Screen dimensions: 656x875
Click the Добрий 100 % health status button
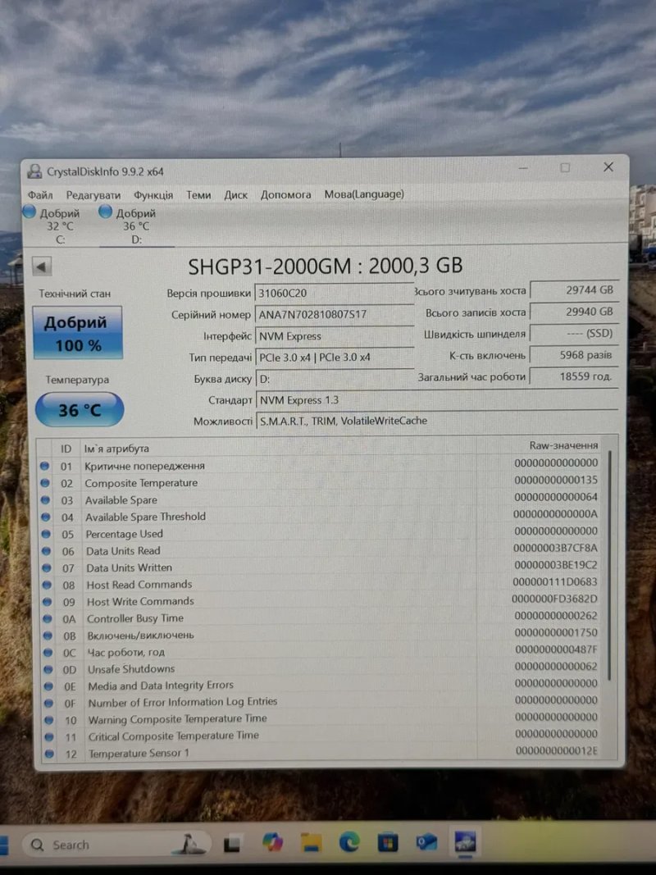tap(78, 333)
